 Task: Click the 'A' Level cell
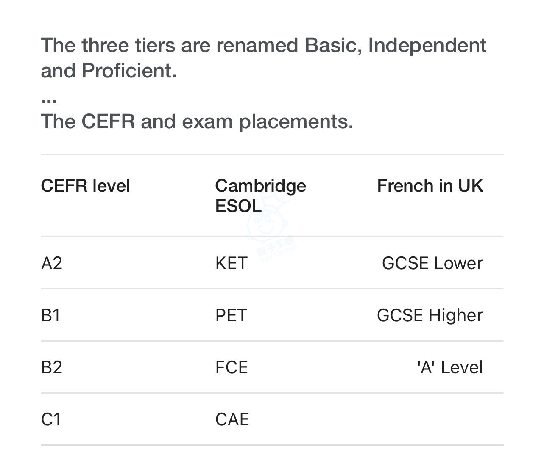pyautogui.click(x=450, y=367)
